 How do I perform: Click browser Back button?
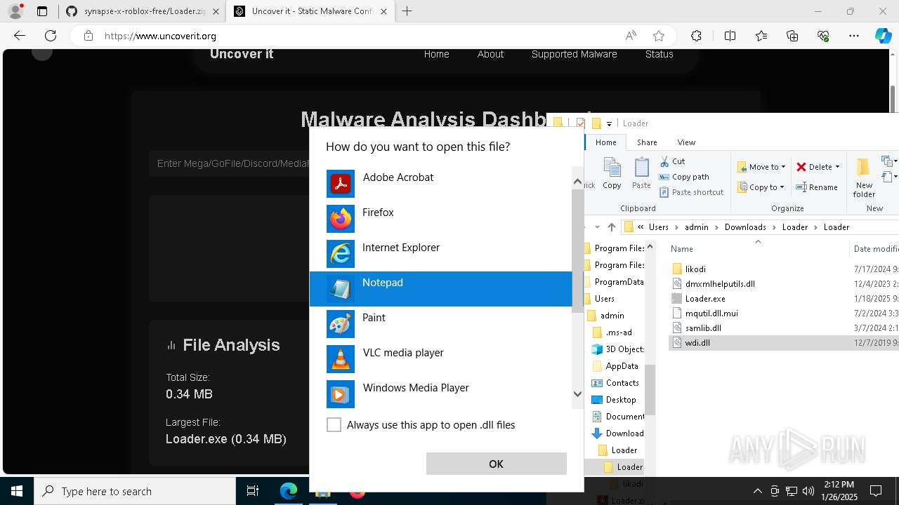point(20,36)
